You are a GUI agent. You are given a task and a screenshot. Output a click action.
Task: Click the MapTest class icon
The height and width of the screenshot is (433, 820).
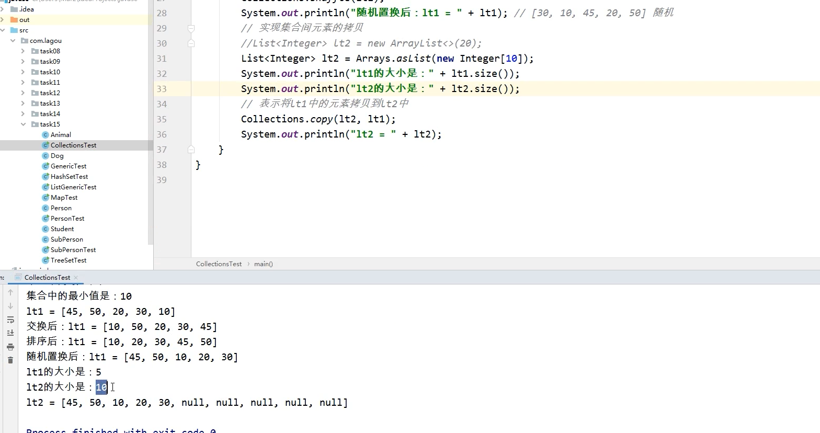[x=45, y=198]
